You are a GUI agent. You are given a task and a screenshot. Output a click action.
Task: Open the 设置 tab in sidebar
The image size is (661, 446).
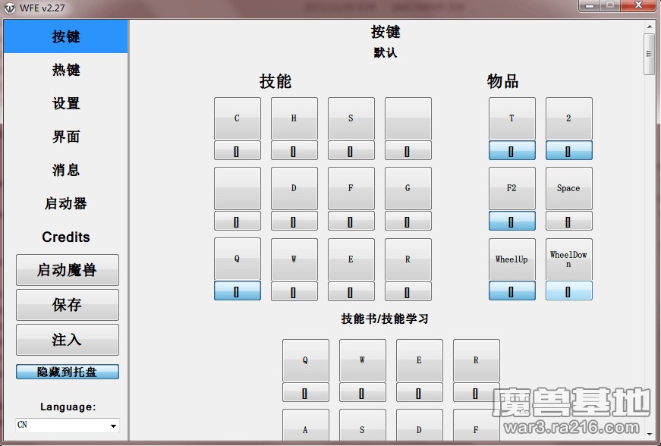pos(66,103)
